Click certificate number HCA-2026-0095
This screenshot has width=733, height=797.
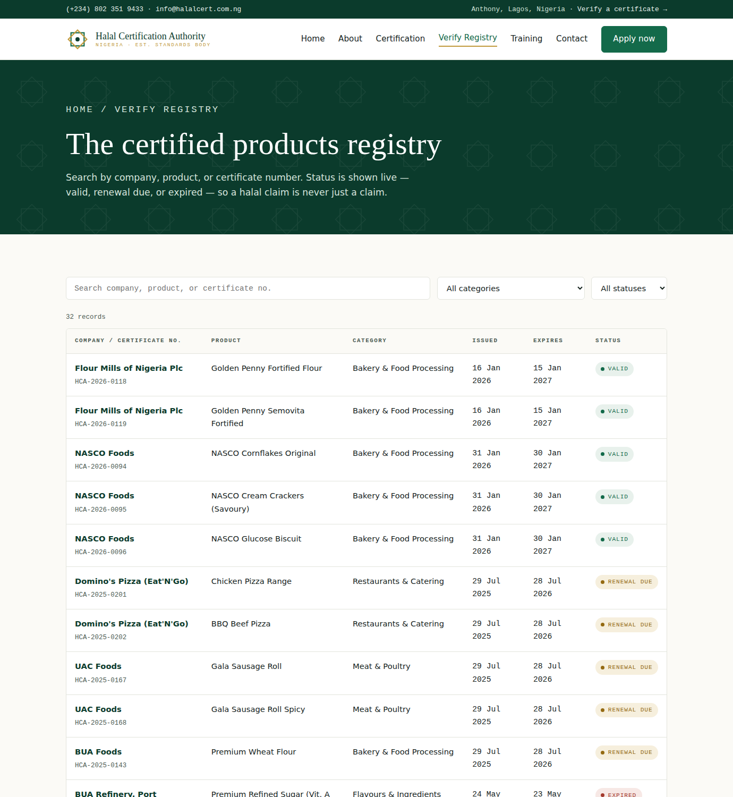point(101,510)
